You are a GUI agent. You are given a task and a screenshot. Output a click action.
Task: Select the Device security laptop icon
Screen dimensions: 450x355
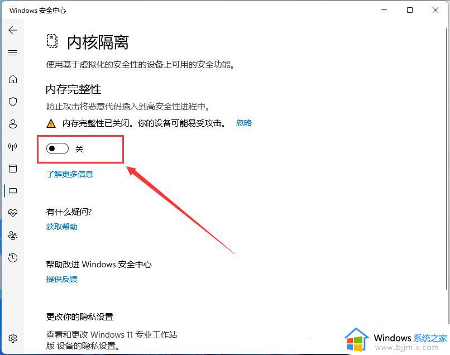pos(13,191)
